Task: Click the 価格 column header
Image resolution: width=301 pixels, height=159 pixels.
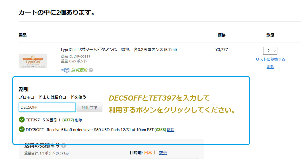Action: coord(222,35)
